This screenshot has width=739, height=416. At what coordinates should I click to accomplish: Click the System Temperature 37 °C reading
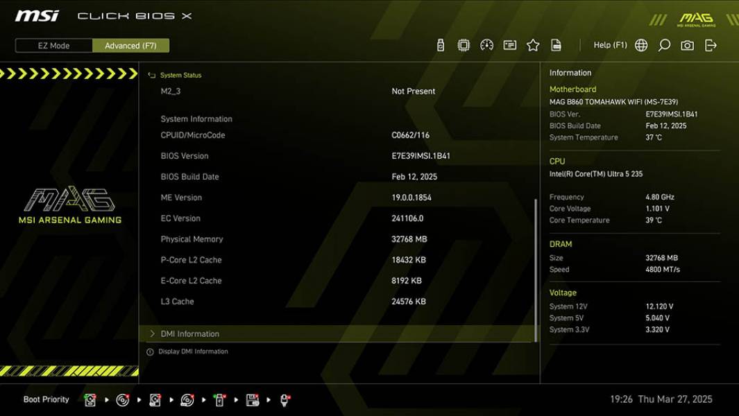click(x=653, y=137)
